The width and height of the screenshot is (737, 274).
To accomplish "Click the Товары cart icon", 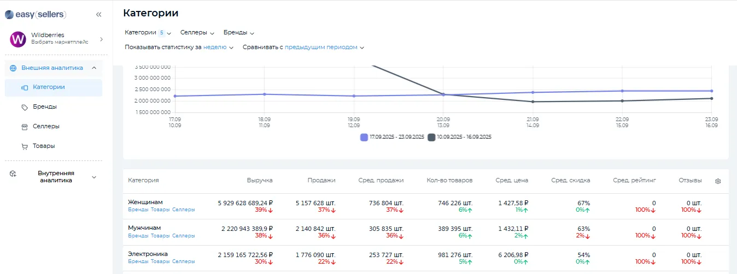I will (x=24, y=146).
